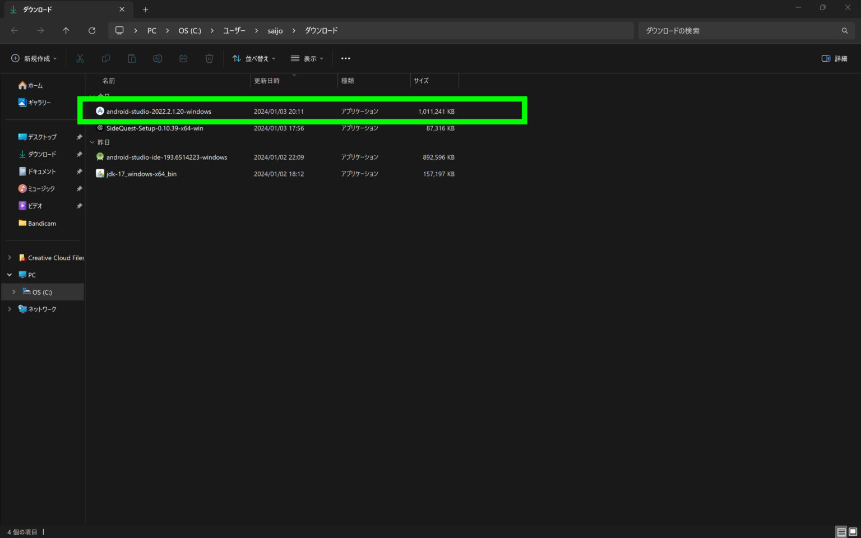Image resolution: width=861 pixels, height=538 pixels.
Task: Open a new tab with the plus button
Action: pos(145,10)
